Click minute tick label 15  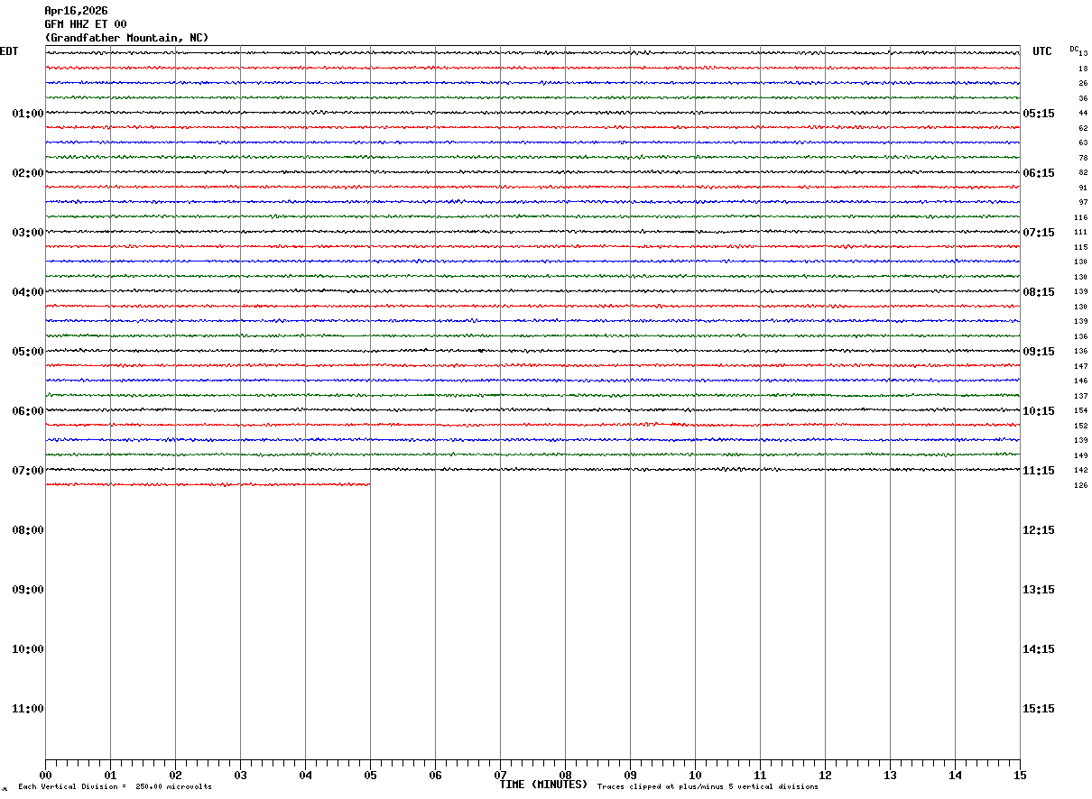(x=1020, y=776)
